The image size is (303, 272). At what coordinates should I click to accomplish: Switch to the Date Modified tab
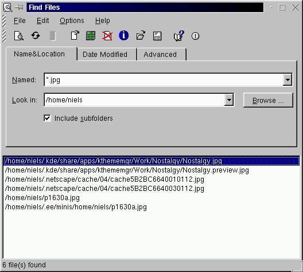click(x=105, y=55)
